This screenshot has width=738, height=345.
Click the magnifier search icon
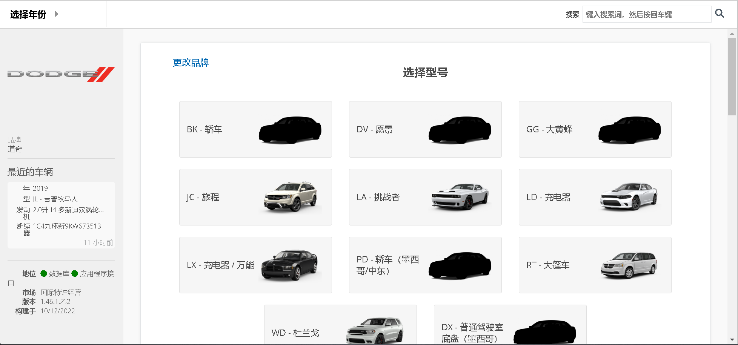[720, 14]
